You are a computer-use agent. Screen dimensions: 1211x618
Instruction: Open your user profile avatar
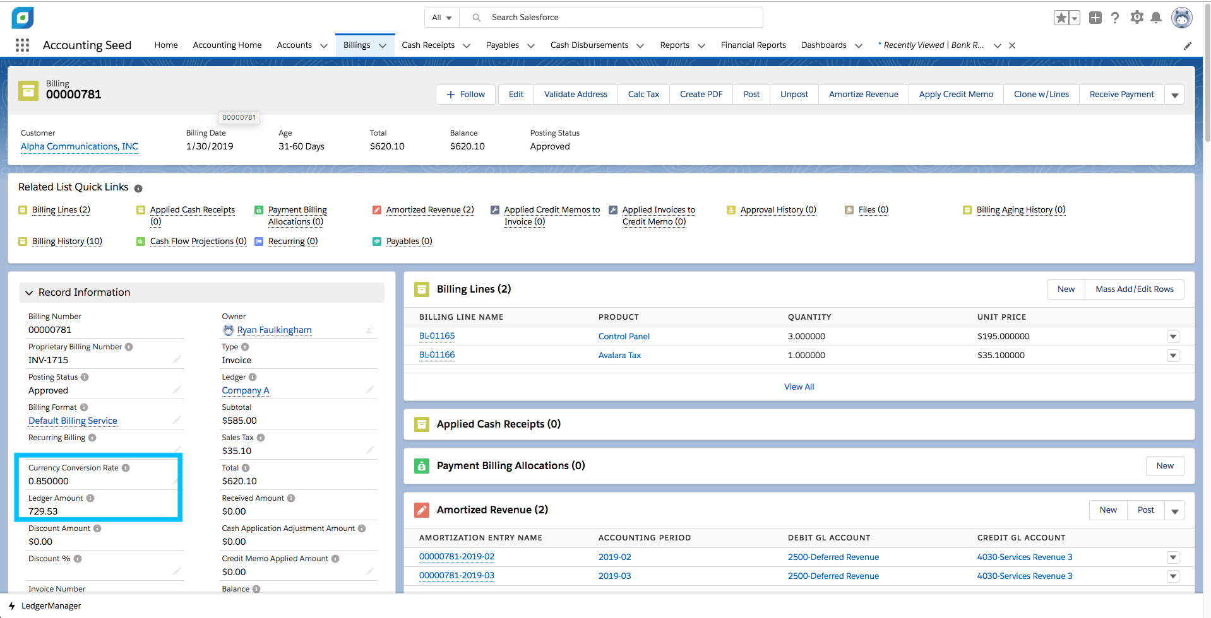coord(1182,18)
